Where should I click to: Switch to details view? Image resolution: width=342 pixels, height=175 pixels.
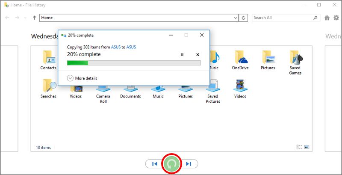300,147
